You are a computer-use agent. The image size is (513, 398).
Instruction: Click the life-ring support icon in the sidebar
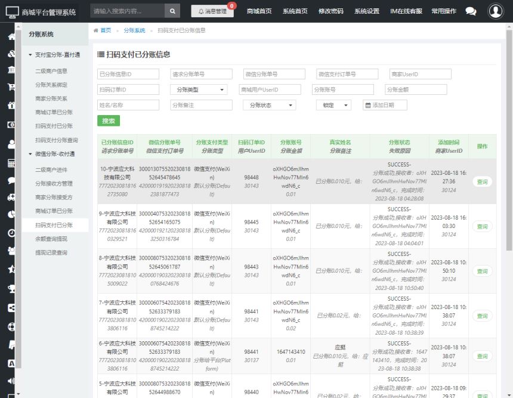coord(11,326)
